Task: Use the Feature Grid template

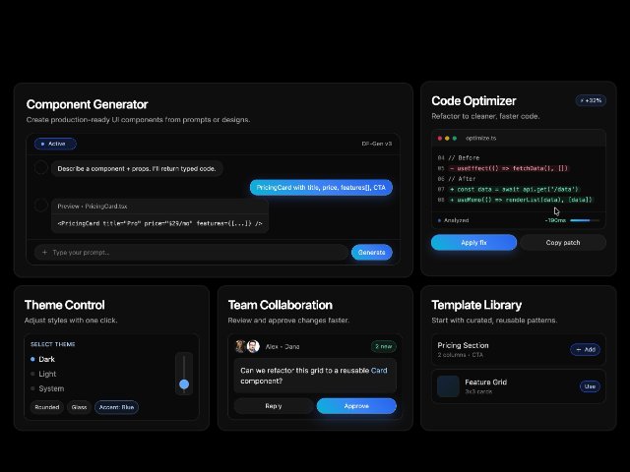Action: (x=590, y=386)
